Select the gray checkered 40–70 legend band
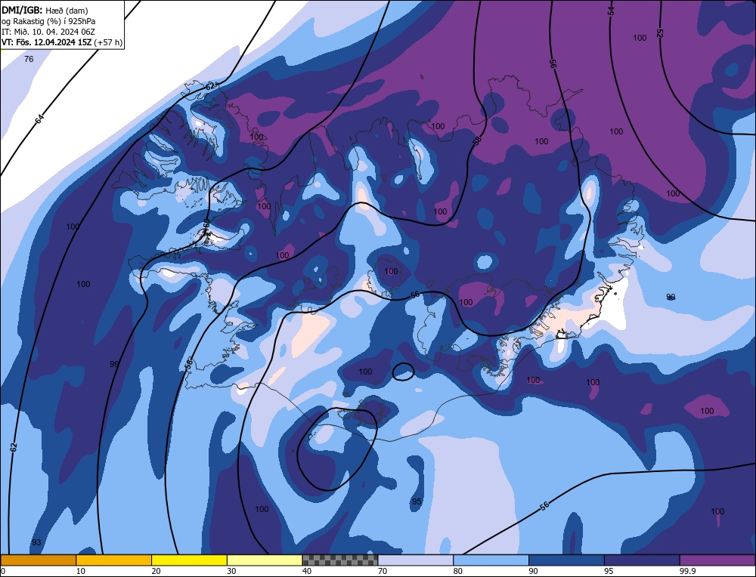The height and width of the screenshot is (577, 756). pos(340,560)
